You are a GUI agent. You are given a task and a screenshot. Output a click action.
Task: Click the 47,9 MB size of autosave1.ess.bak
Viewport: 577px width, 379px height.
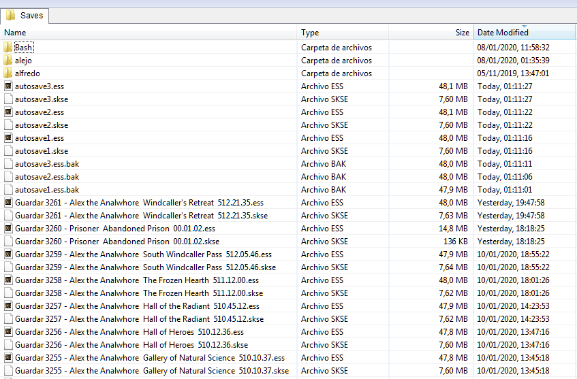click(x=454, y=190)
